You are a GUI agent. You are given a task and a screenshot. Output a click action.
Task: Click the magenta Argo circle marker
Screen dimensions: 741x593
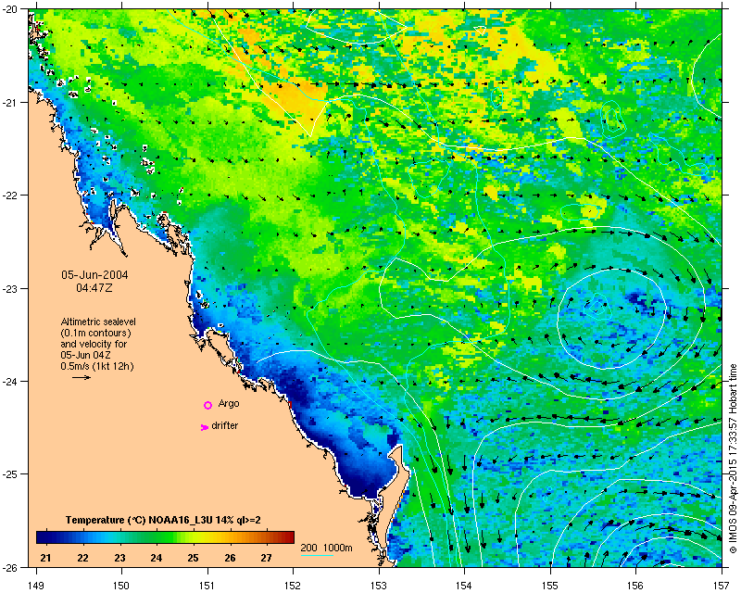point(207,405)
